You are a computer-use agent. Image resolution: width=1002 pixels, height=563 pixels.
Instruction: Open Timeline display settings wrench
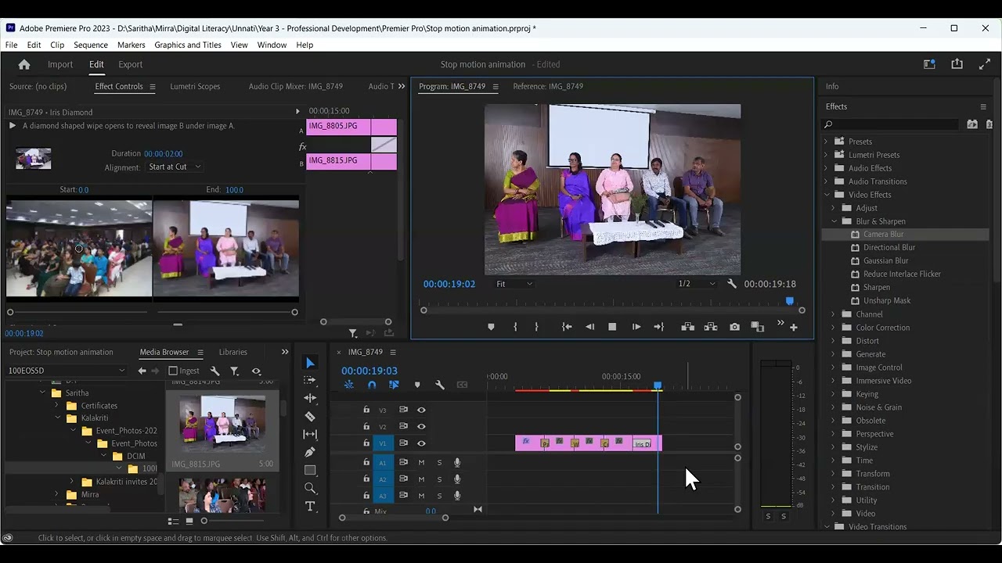[x=440, y=385]
